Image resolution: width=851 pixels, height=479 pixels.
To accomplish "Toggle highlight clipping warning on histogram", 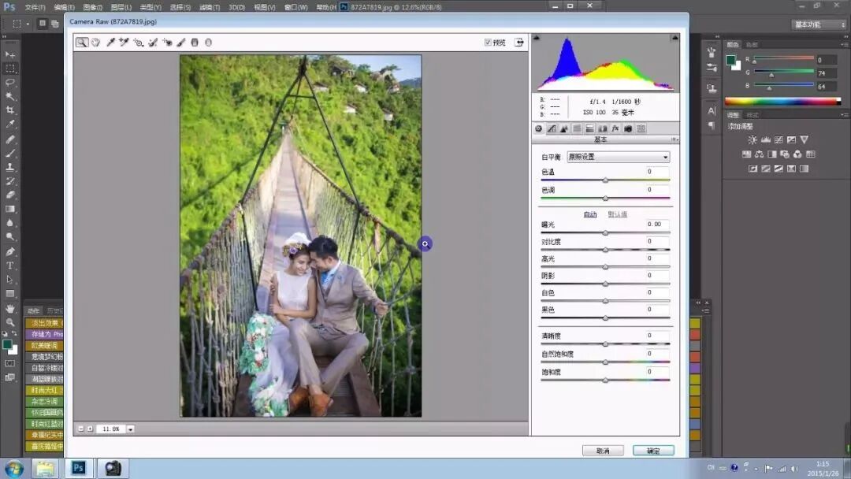I will (674, 37).
